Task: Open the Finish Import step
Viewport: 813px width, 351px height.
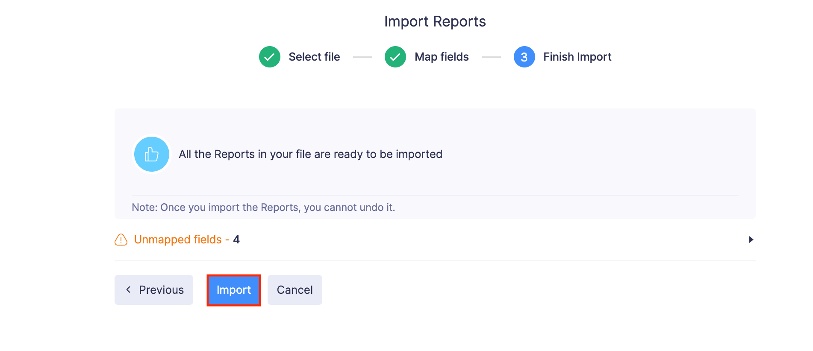Action: pyautogui.click(x=577, y=56)
